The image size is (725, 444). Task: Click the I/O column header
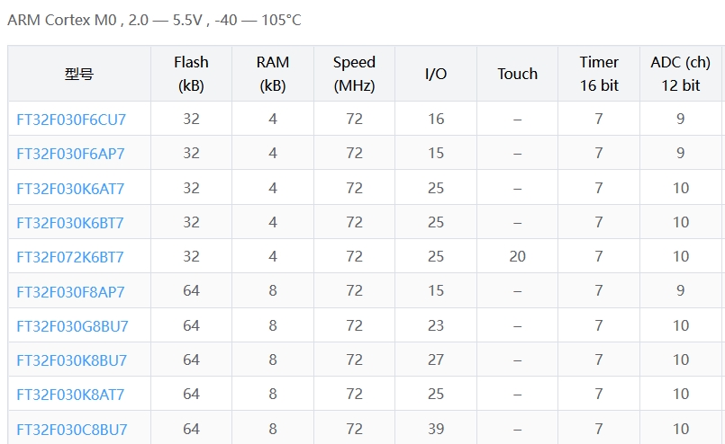click(436, 75)
